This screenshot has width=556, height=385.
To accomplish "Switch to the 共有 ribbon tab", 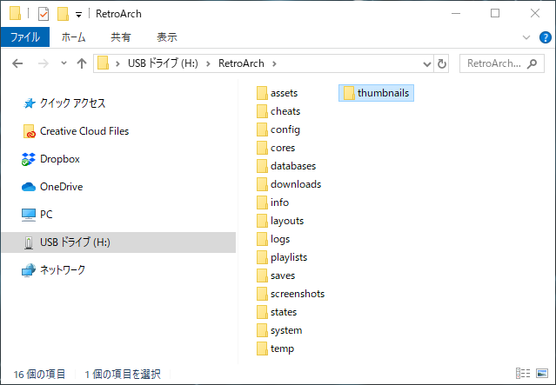I will [121, 37].
